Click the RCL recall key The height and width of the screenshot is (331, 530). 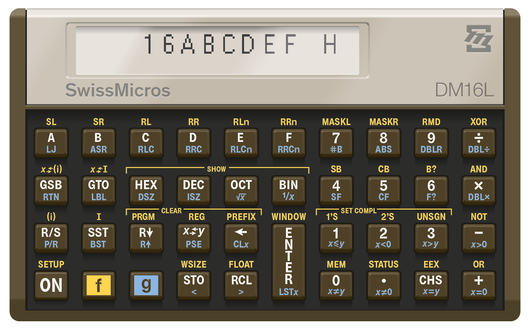coord(241,286)
